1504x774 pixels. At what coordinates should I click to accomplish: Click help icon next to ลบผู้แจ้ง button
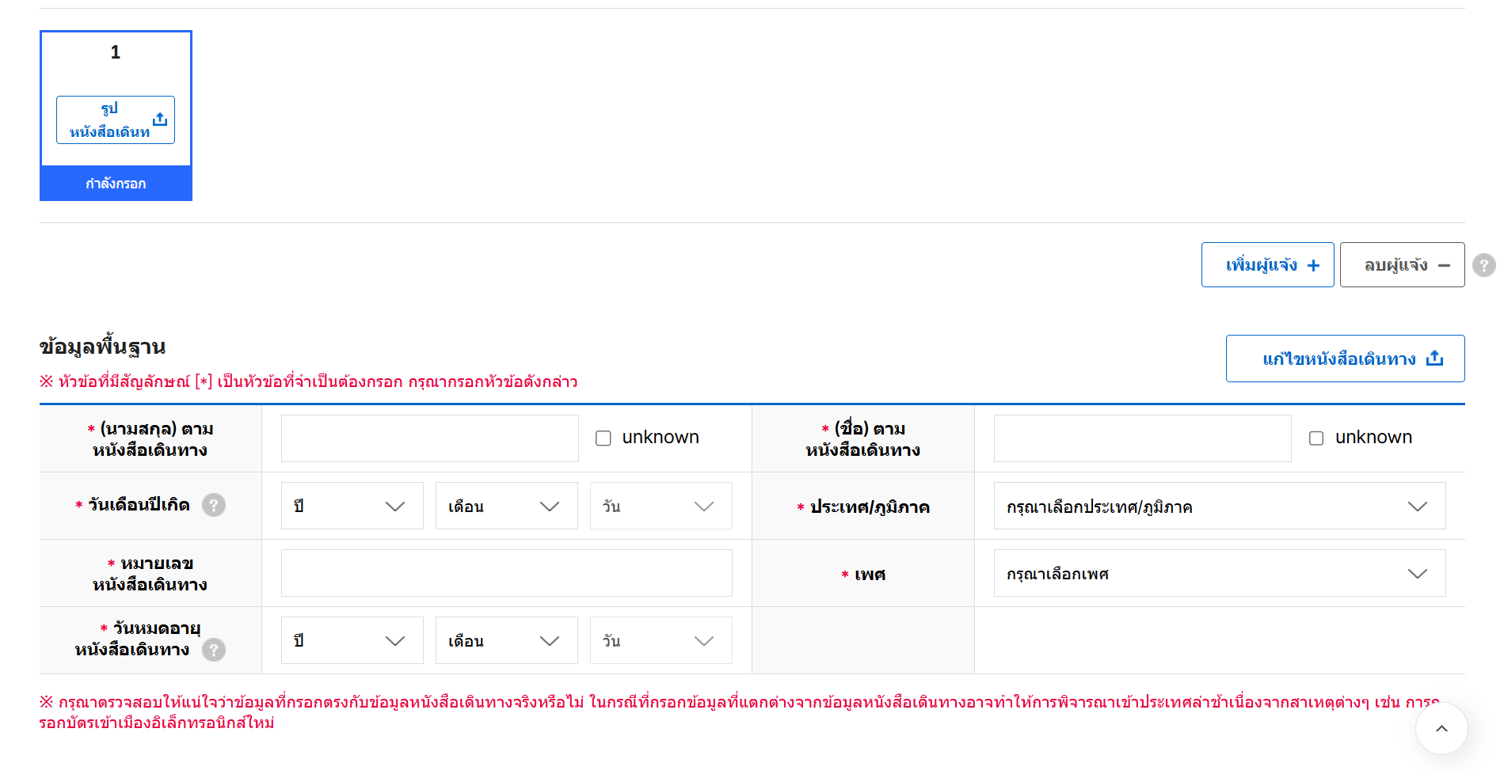[1483, 265]
